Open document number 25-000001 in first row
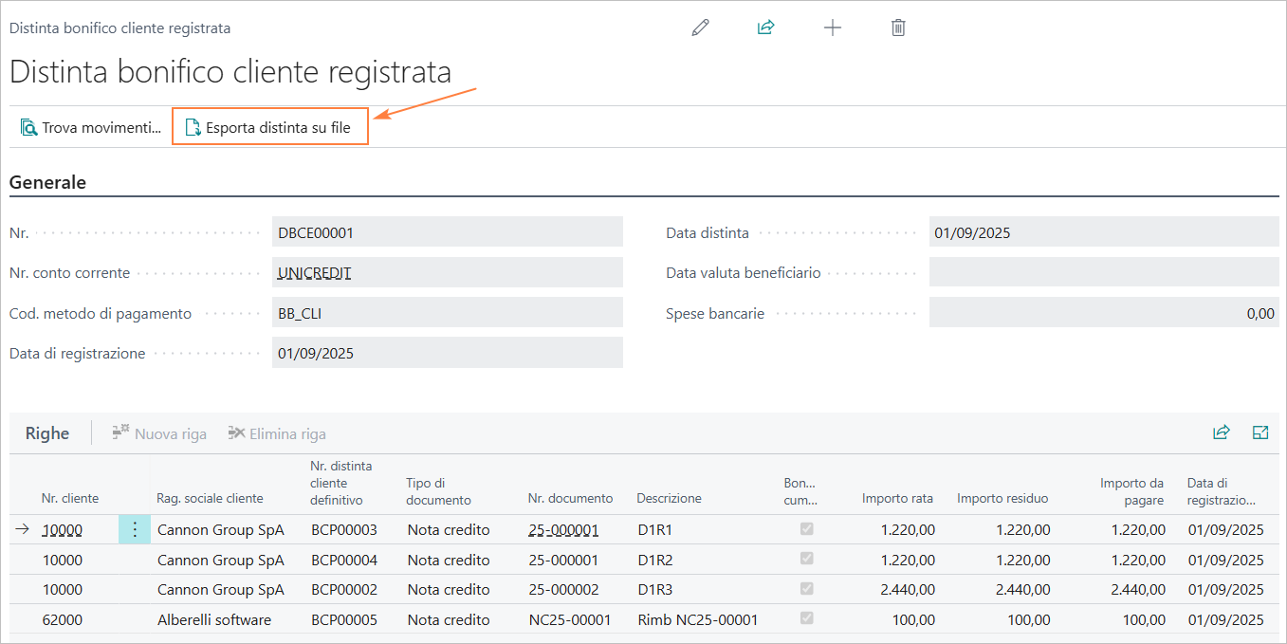 pyautogui.click(x=562, y=529)
